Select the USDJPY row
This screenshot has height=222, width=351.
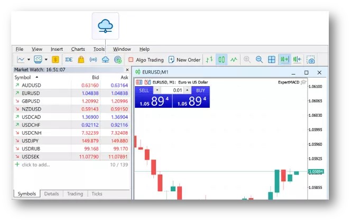pos(72,141)
